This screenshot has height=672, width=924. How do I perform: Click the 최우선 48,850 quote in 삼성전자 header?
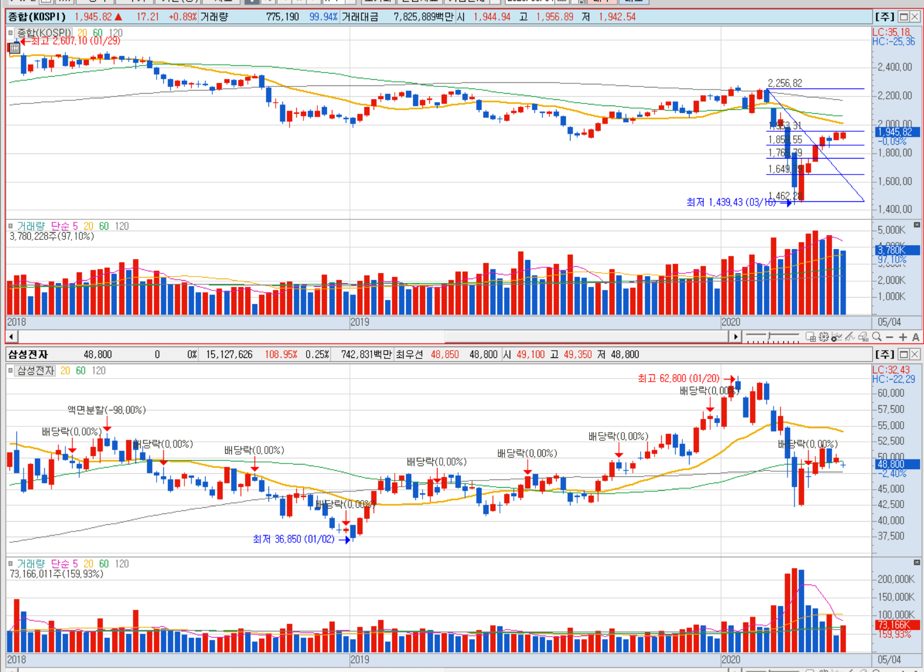(x=427, y=354)
